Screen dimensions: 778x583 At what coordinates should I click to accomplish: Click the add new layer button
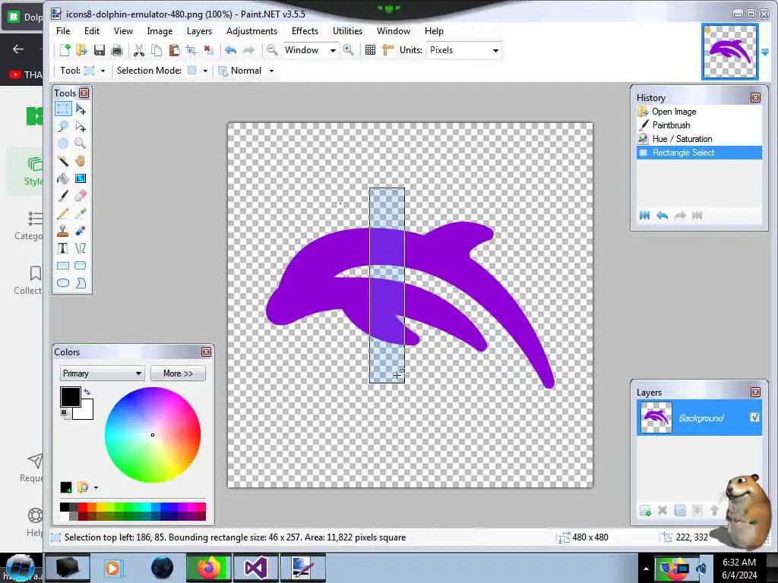coord(645,510)
